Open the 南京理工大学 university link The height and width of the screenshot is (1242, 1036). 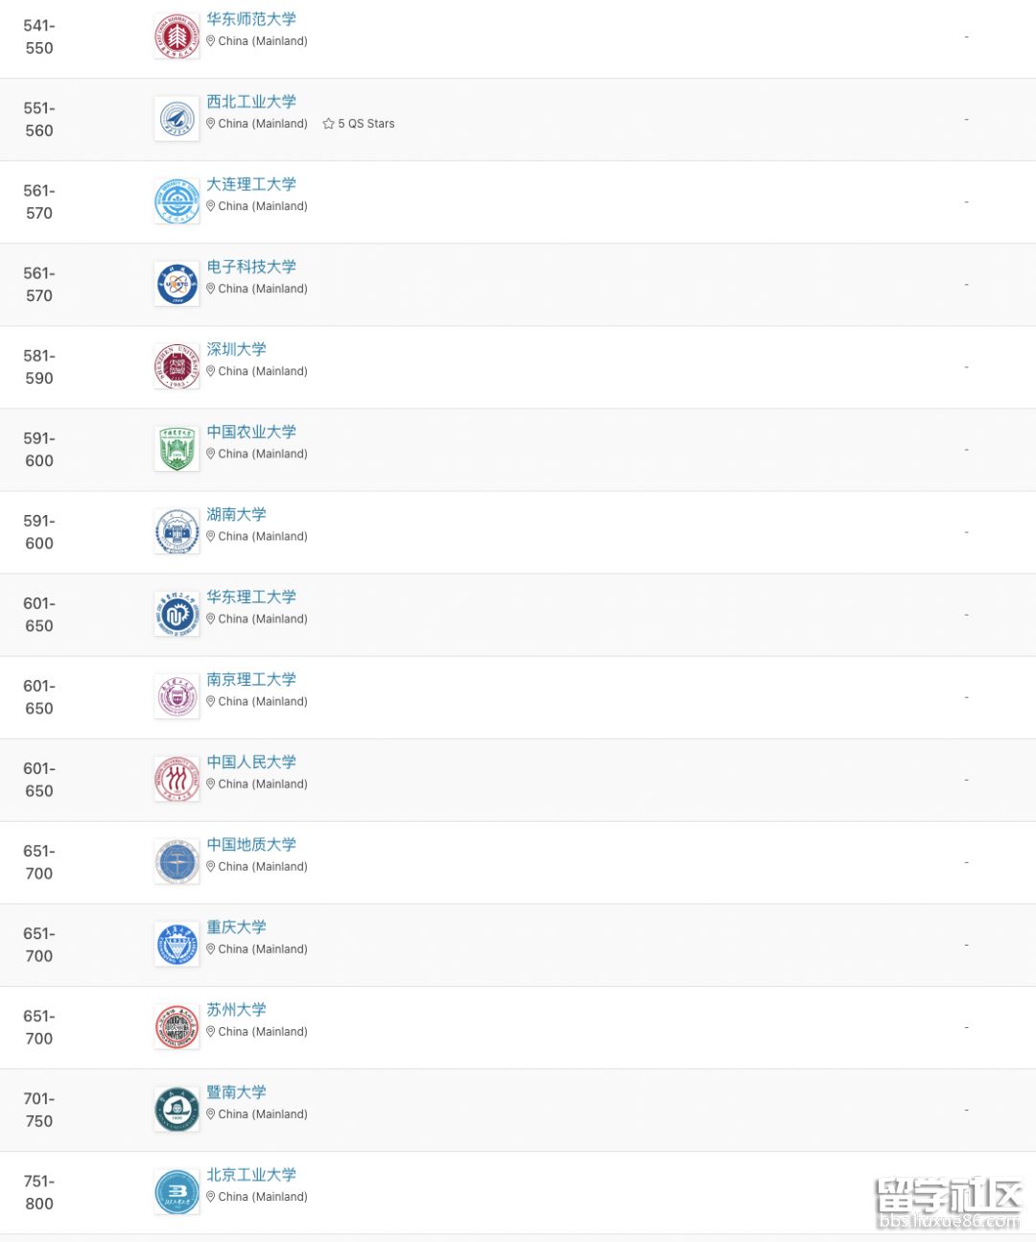(x=251, y=679)
